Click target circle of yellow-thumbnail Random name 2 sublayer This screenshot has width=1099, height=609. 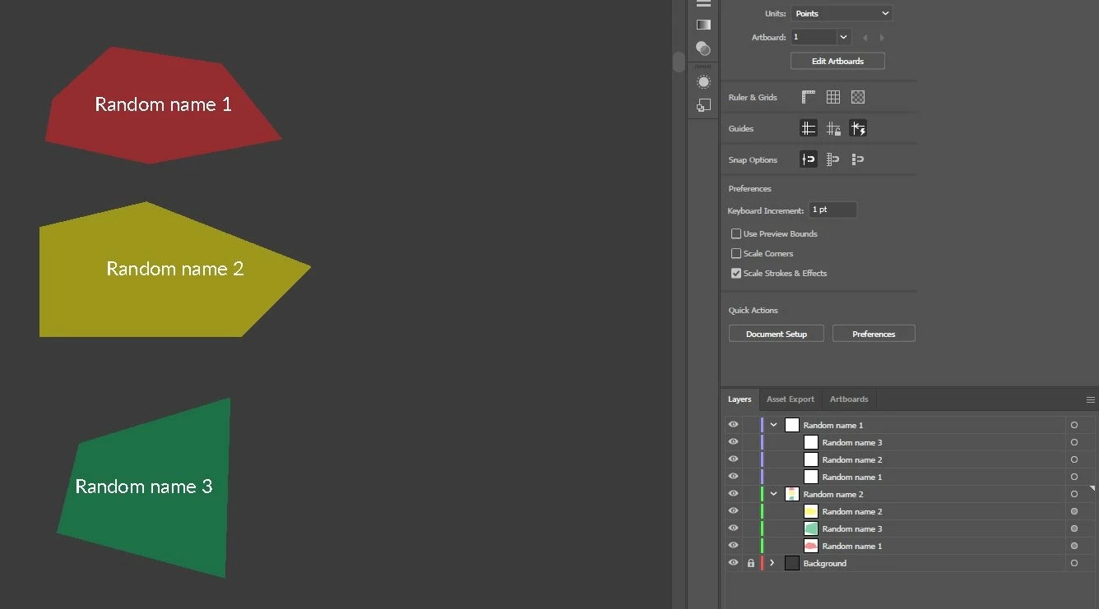1074,512
